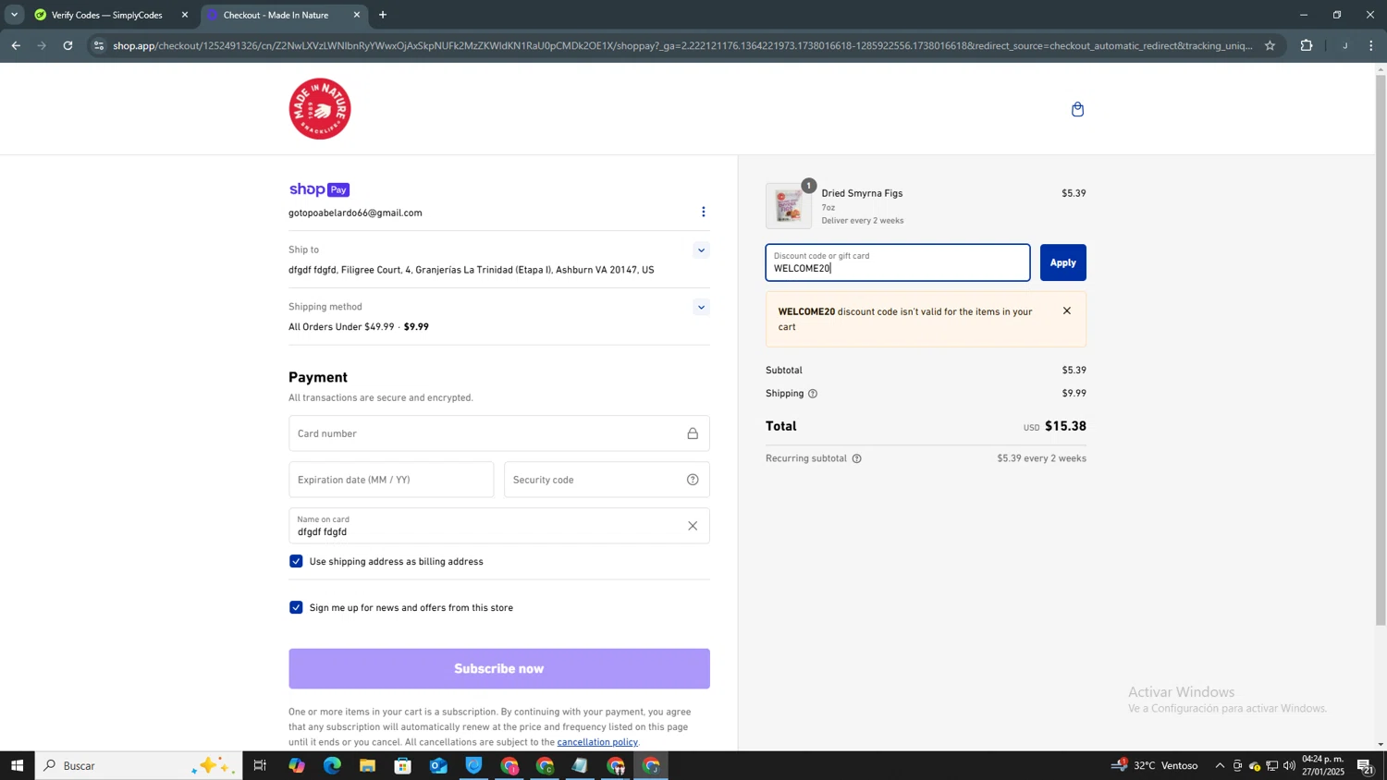Open the Chrome profile avatar
This screenshot has height=780, width=1387.
1344,45
